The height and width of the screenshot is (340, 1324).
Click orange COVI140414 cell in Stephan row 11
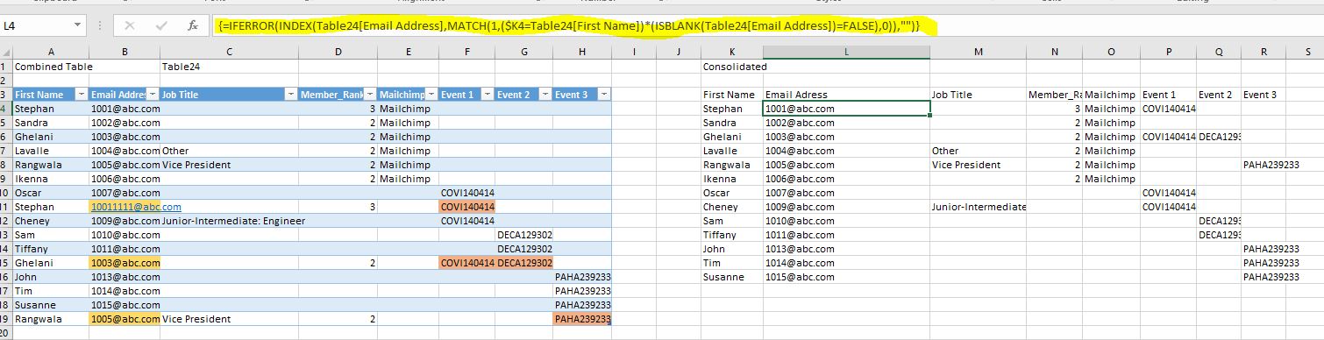click(x=467, y=207)
